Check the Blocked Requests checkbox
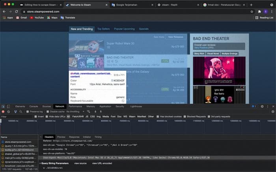 point(185,117)
